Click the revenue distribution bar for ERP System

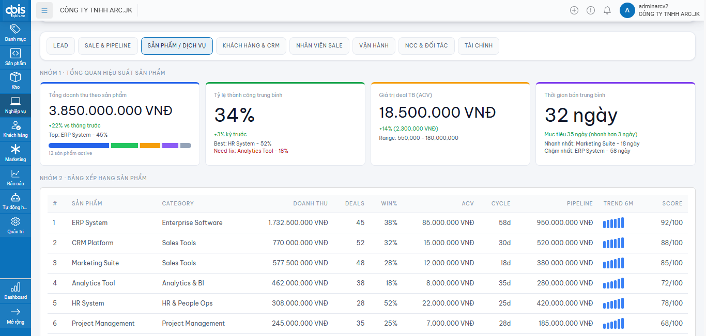click(x=79, y=146)
